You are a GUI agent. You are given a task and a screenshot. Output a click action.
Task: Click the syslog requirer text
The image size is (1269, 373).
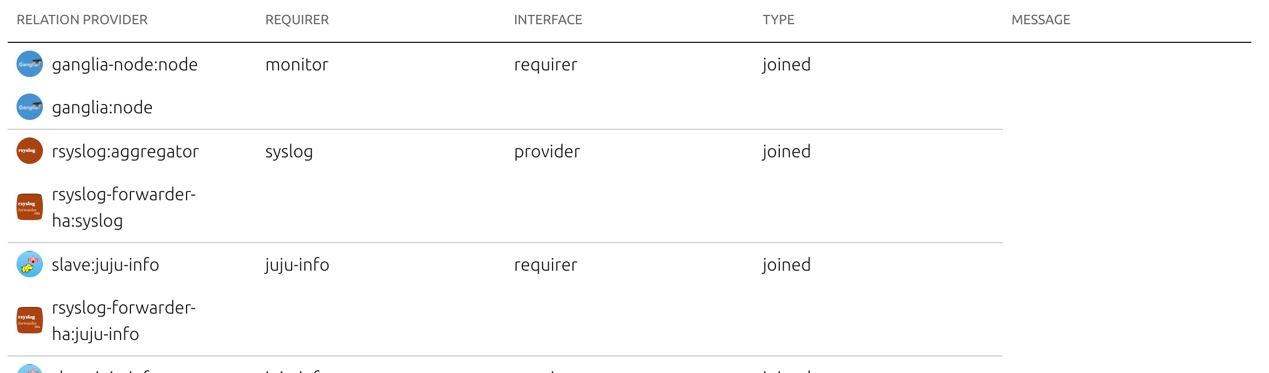[288, 151]
